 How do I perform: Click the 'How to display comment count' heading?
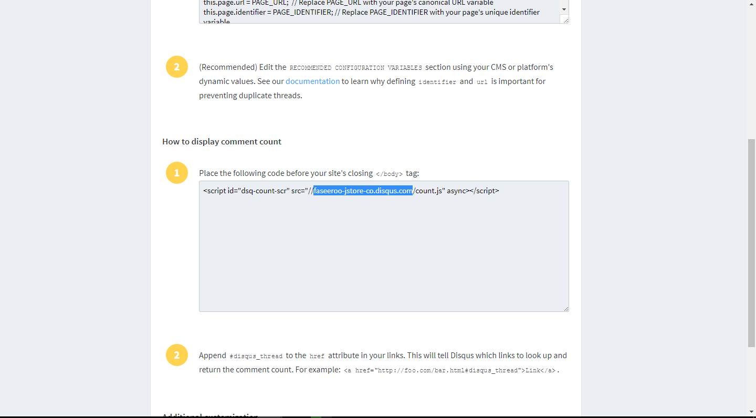click(x=222, y=142)
